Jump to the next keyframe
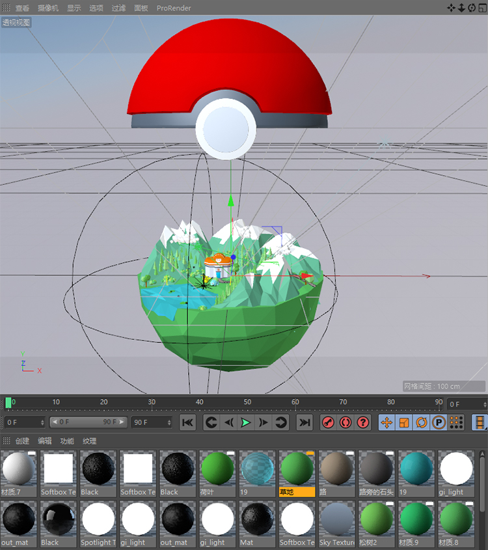This screenshot has width=488, height=550. click(280, 422)
